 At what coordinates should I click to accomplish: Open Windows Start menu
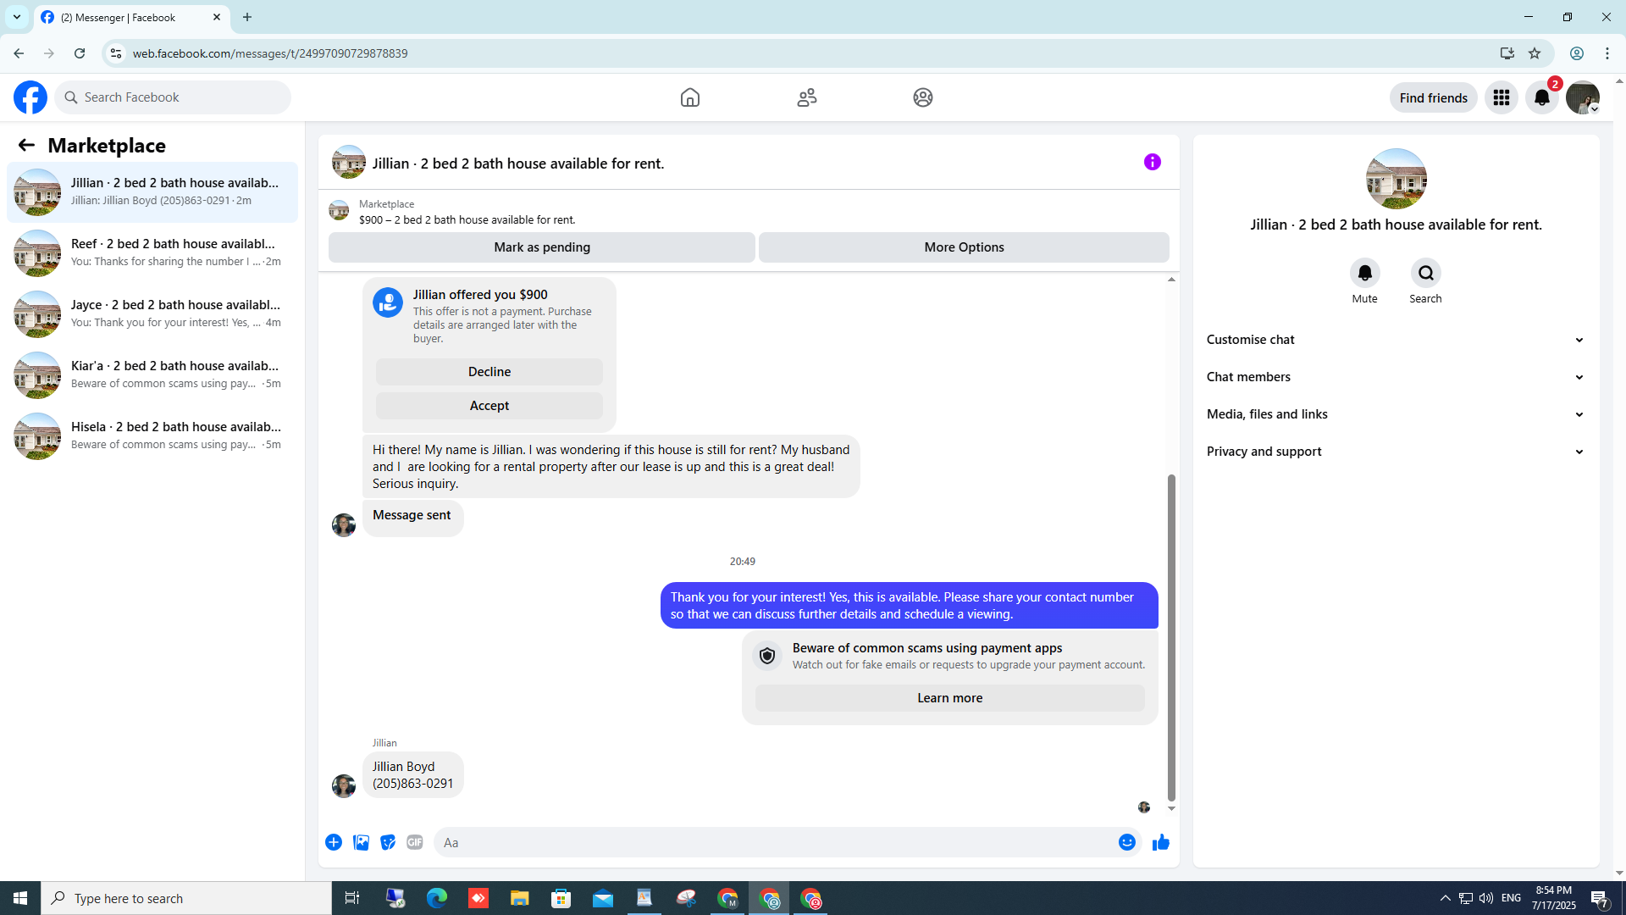pos(20,898)
